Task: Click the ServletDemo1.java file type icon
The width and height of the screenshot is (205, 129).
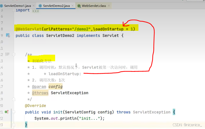Action: [x=2, y=6]
